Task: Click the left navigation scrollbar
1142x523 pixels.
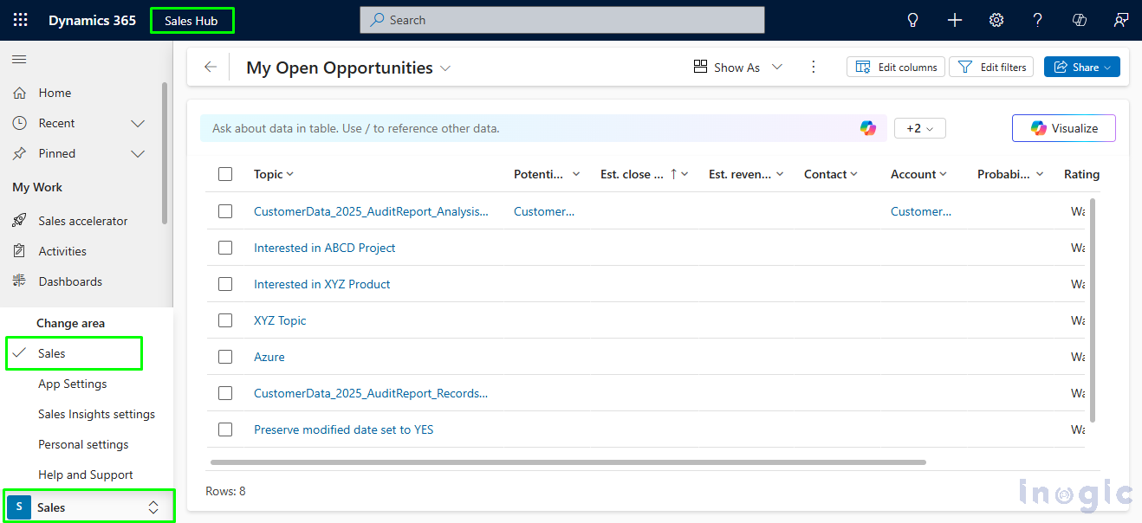Action: pos(165,153)
